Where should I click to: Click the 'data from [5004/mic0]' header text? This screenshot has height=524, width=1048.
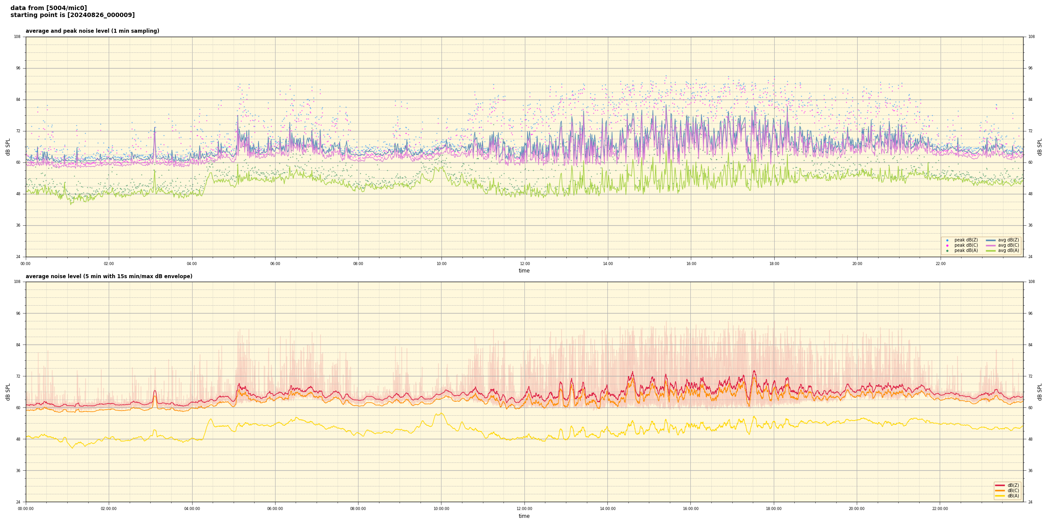point(48,8)
